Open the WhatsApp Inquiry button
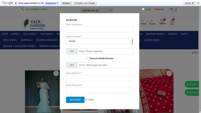This screenshot has width=201, height=113. click(x=192, y=84)
